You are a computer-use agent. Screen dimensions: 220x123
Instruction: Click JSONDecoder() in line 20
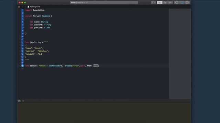tap(56, 66)
